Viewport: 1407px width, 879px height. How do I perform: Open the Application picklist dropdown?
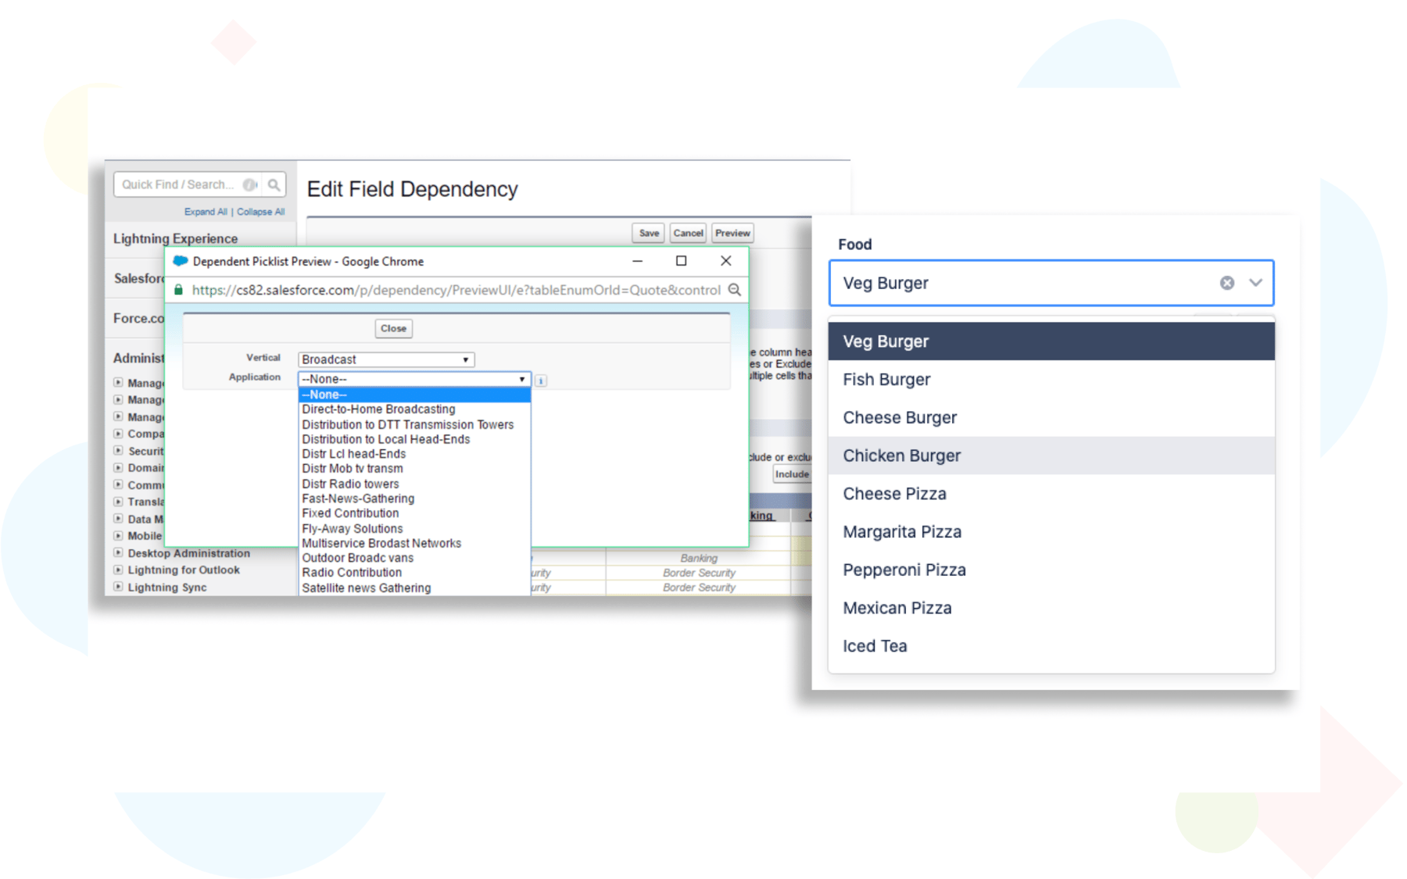click(414, 379)
